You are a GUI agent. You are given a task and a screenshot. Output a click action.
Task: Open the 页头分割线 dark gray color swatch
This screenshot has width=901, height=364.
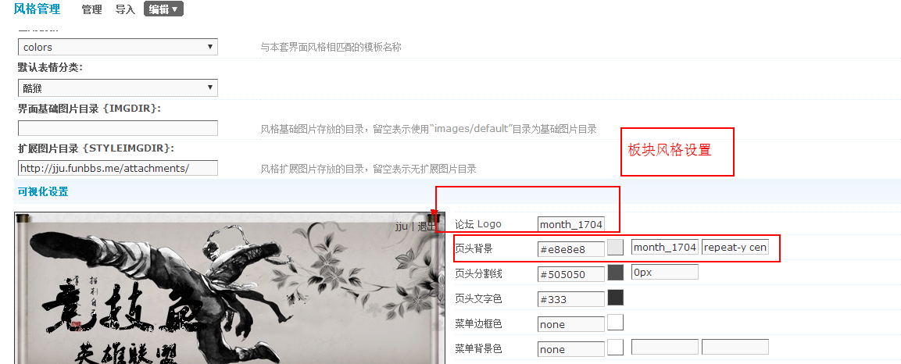point(616,272)
